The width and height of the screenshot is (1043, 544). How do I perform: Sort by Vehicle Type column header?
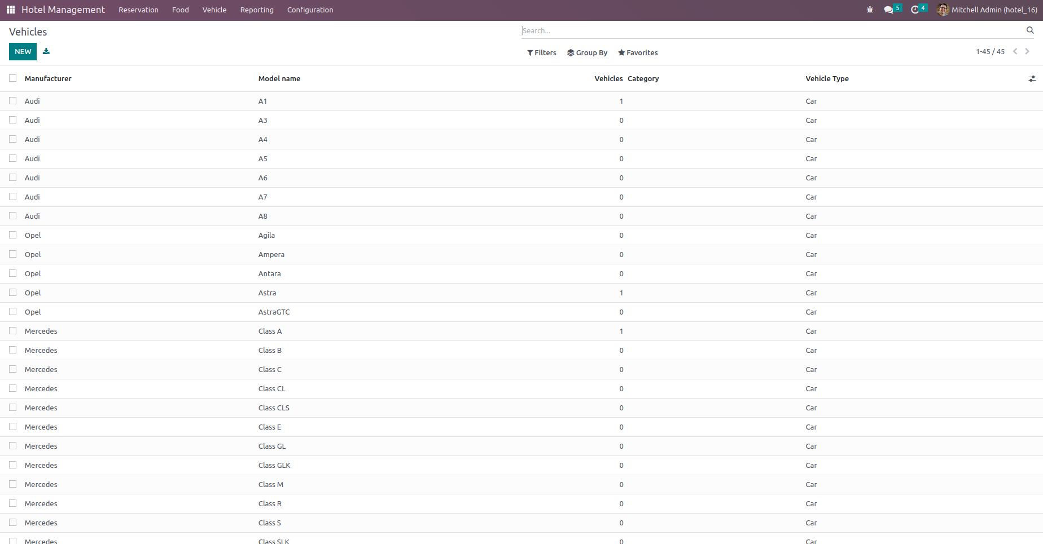(x=827, y=78)
